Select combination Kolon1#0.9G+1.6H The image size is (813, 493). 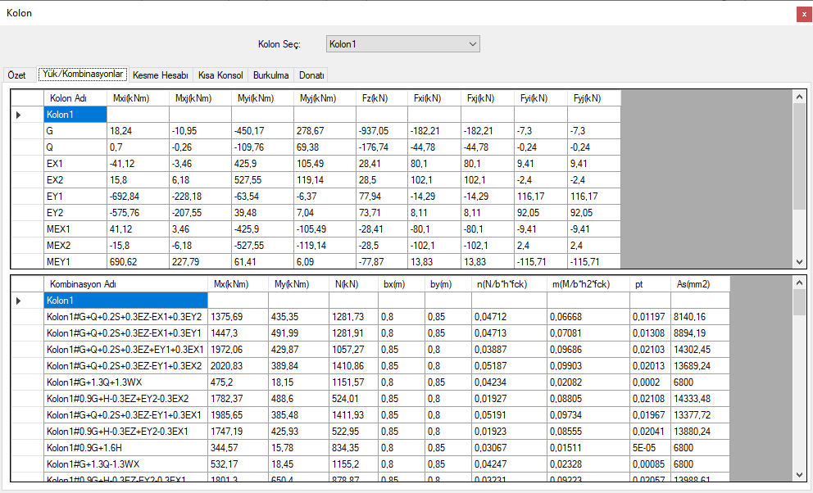125,448
